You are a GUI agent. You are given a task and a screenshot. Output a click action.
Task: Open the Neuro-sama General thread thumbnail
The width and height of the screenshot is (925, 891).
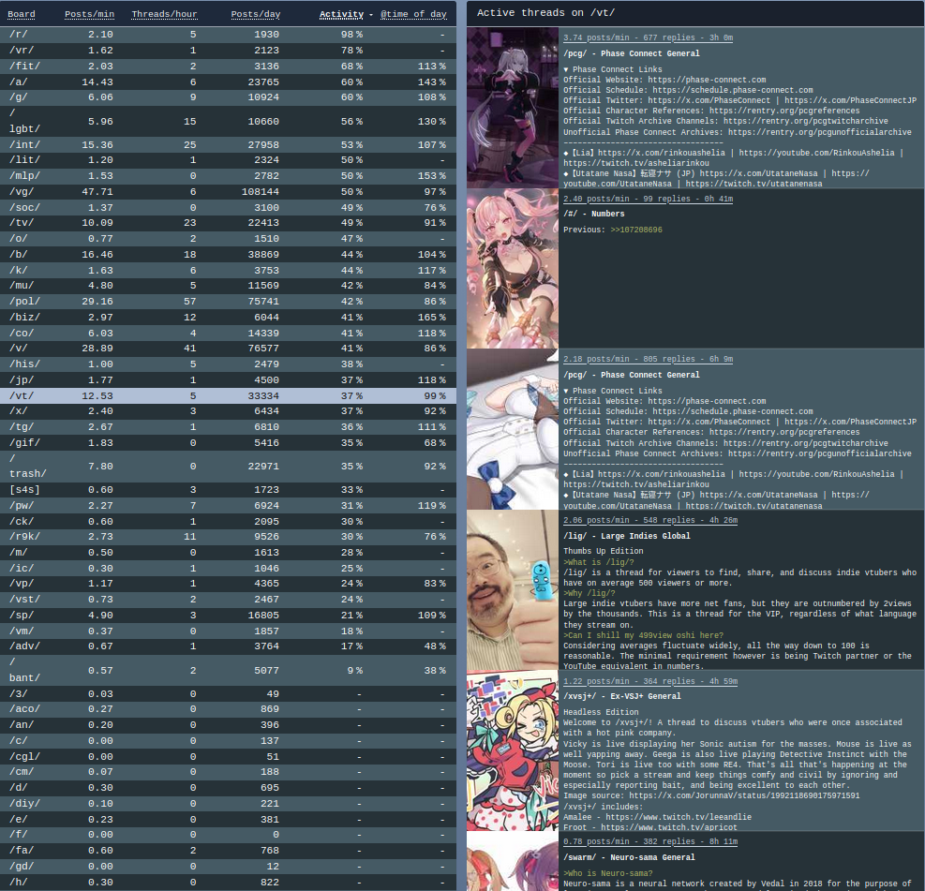click(x=512, y=861)
